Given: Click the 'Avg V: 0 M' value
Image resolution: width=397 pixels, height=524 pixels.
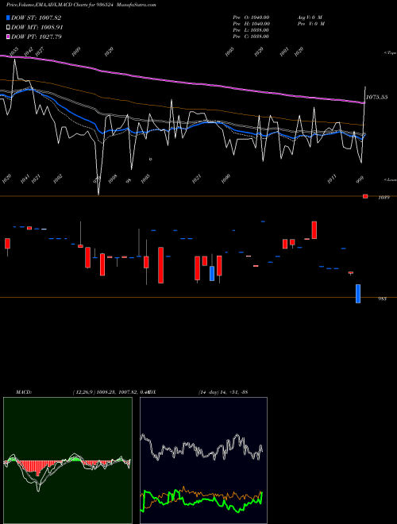Looking at the screenshot, I should pos(310,17).
